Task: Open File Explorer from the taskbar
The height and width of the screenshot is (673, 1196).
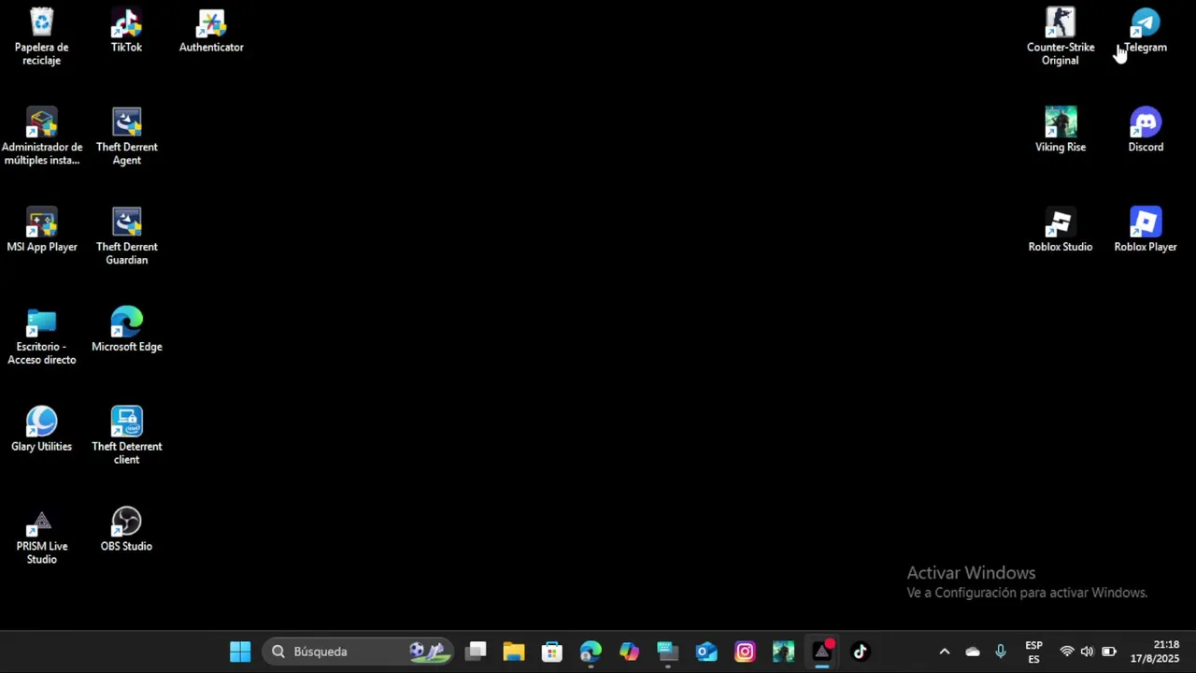Action: pos(514,652)
